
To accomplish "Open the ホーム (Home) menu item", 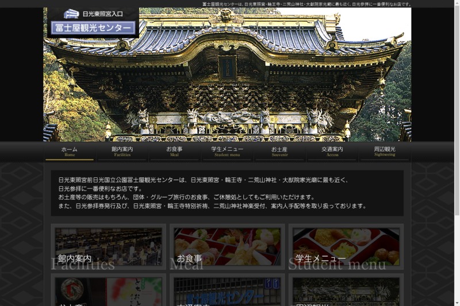I will [x=70, y=152].
